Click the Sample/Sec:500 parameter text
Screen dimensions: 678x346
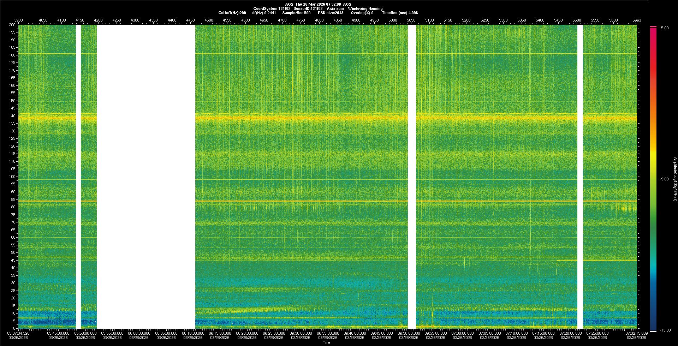point(296,13)
